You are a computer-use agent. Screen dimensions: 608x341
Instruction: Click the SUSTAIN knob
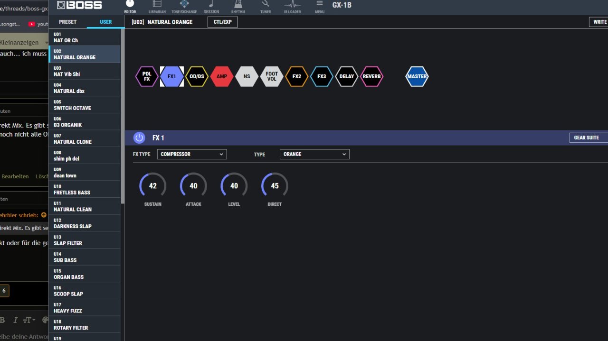click(x=152, y=186)
